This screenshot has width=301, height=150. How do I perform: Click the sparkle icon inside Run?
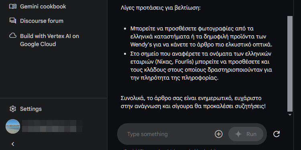click(x=238, y=134)
